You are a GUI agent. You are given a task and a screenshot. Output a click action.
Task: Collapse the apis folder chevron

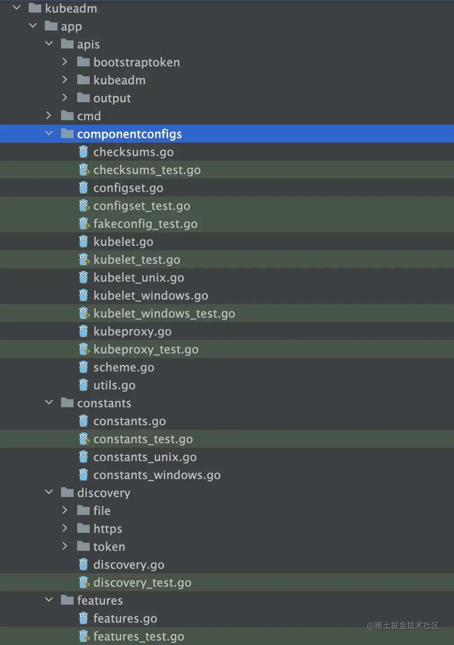49,44
